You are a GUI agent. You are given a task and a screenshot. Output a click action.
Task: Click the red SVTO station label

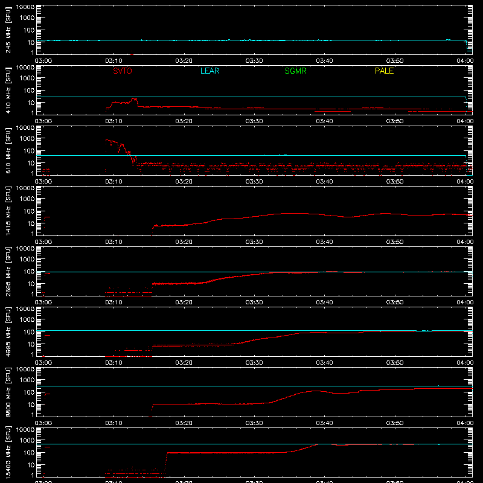tap(123, 71)
